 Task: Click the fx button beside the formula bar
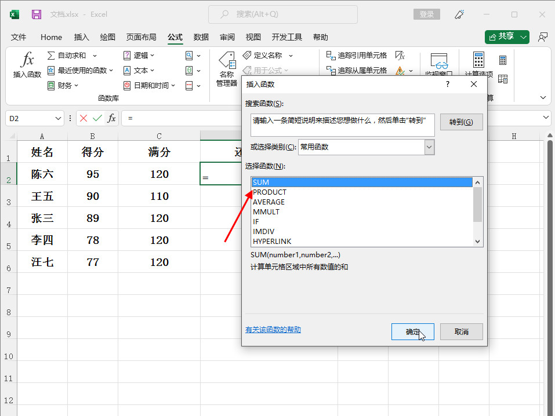pos(111,118)
